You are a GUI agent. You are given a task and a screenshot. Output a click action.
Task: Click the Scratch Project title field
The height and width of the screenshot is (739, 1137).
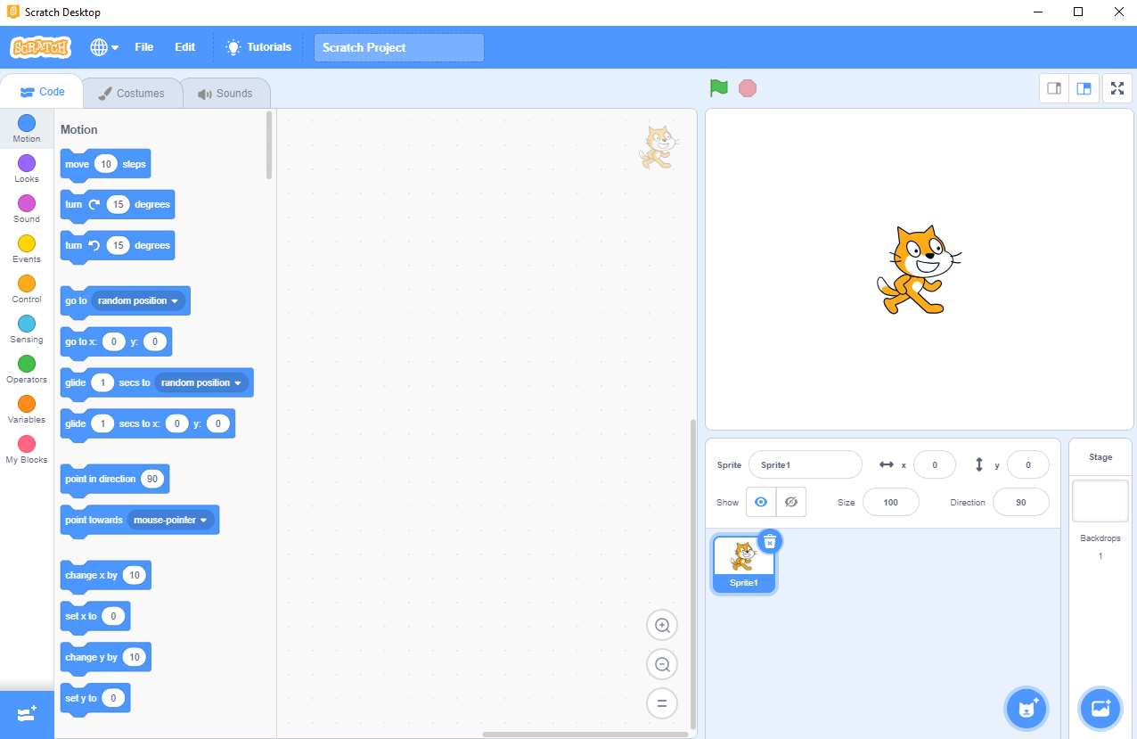coord(399,47)
